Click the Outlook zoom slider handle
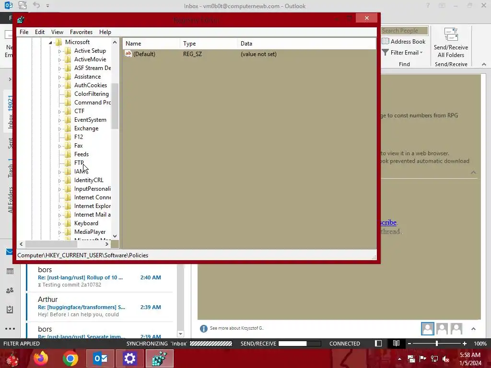The width and height of the screenshot is (491, 368). pyautogui.click(x=437, y=344)
